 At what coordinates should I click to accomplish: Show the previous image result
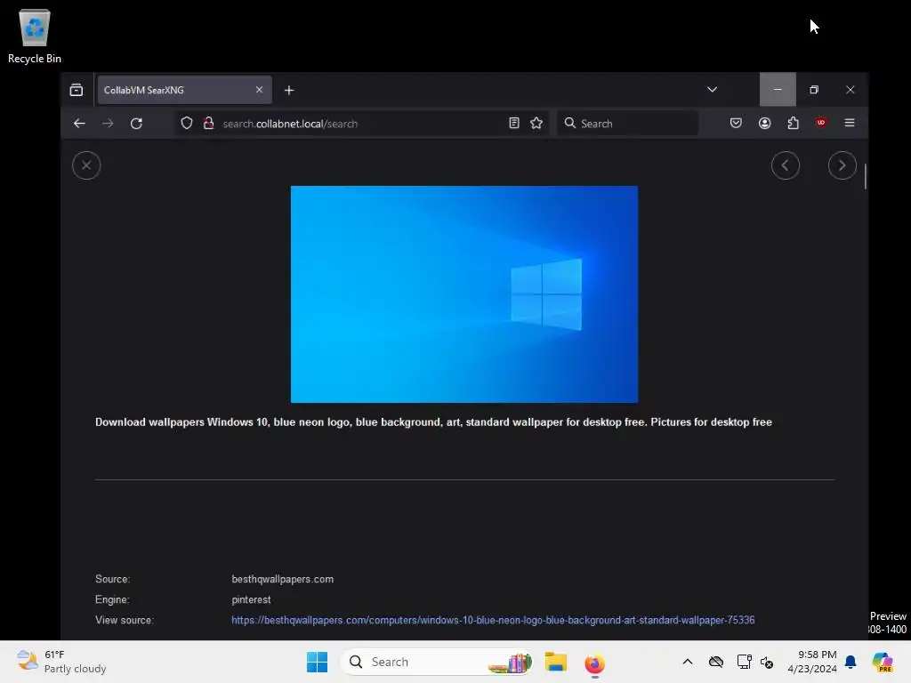point(786,165)
